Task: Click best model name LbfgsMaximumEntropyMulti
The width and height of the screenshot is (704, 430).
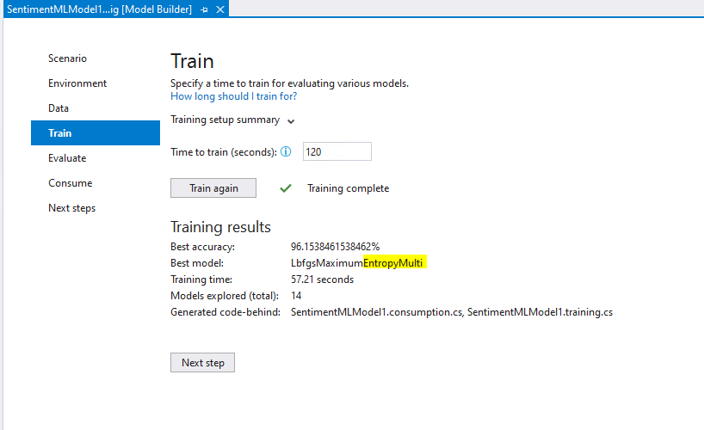Action: (356, 263)
